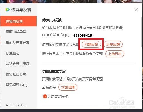Open 常见问题 FAQ entry
Image resolution: width=143 pixels, height=112 pixels.
(x=16, y=85)
